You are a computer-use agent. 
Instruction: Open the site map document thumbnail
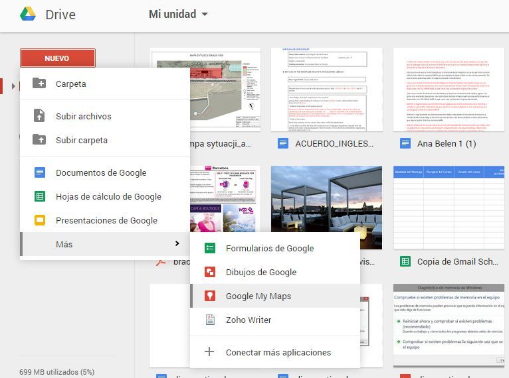225,90
